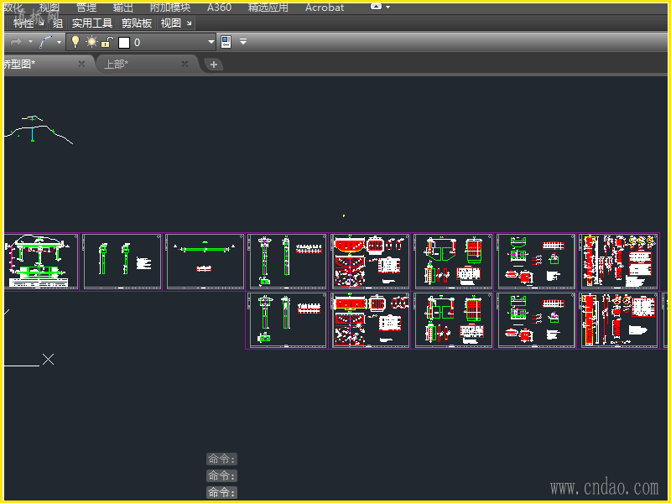Close the 上部* drawing tab
Viewport: 671px width, 503px height.
[x=185, y=64]
